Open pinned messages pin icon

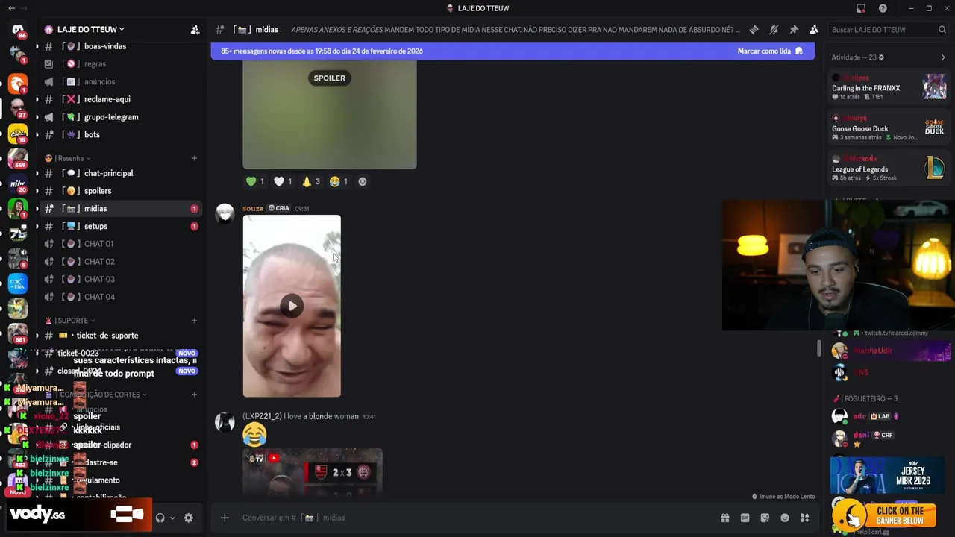point(794,30)
